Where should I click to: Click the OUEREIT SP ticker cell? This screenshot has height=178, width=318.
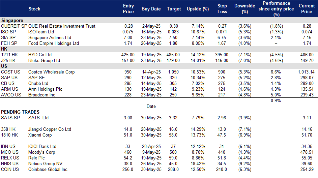(x=14, y=26)
